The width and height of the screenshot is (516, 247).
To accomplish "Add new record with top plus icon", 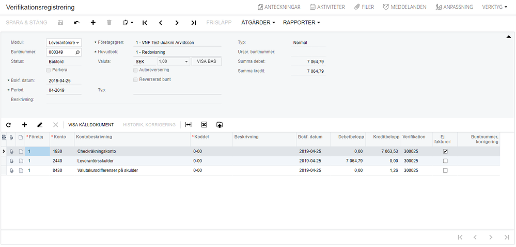I will pos(93,23).
